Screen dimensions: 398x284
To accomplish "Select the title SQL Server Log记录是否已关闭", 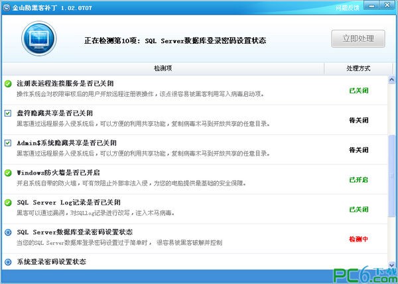I will pos(68,203).
